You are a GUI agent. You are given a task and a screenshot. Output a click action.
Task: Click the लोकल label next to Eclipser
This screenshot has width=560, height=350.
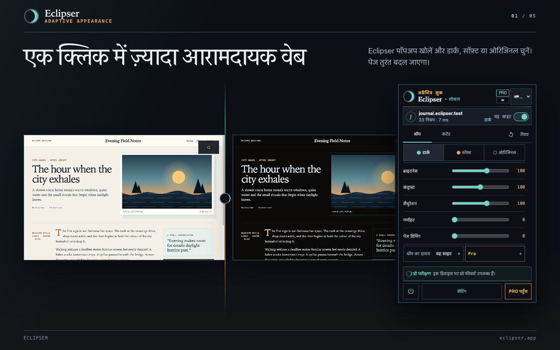pos(454,100)
